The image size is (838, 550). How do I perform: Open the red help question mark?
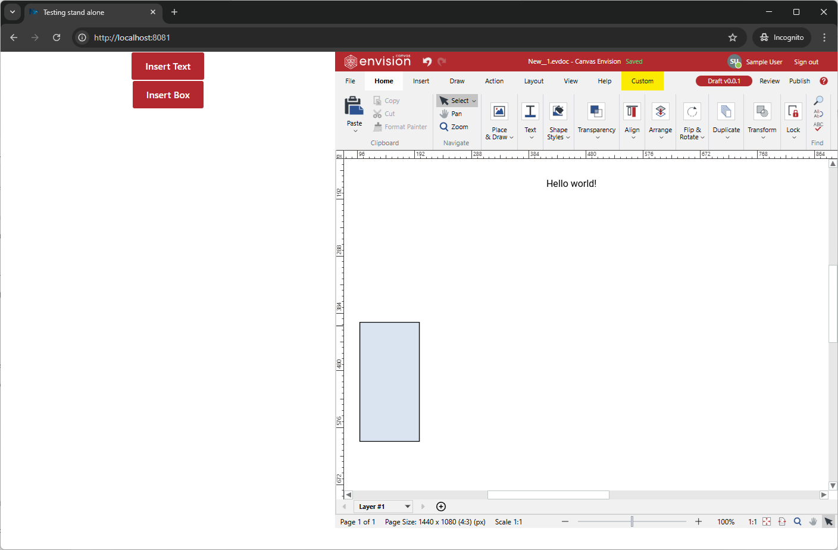coord(824,81)
